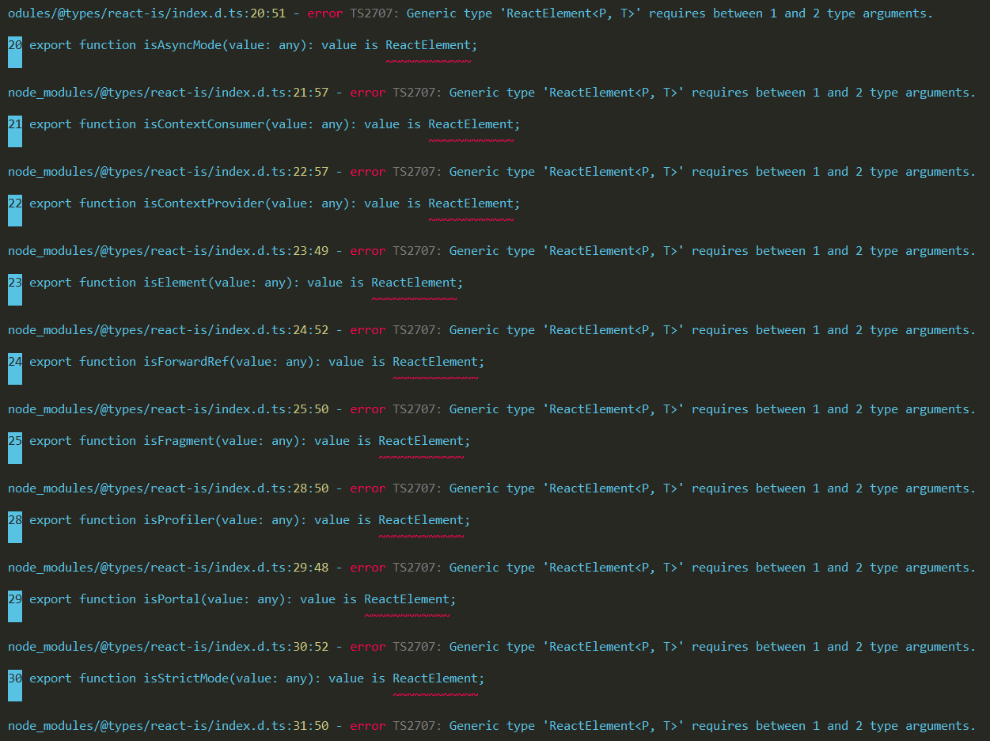Image resolution: width=990 pixels, height=741 pixels.
Task: Click highlighted line number 23
Action: 15,283
